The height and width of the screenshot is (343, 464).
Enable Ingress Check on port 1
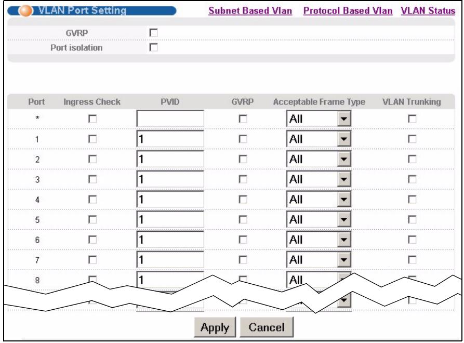point(92,139)
